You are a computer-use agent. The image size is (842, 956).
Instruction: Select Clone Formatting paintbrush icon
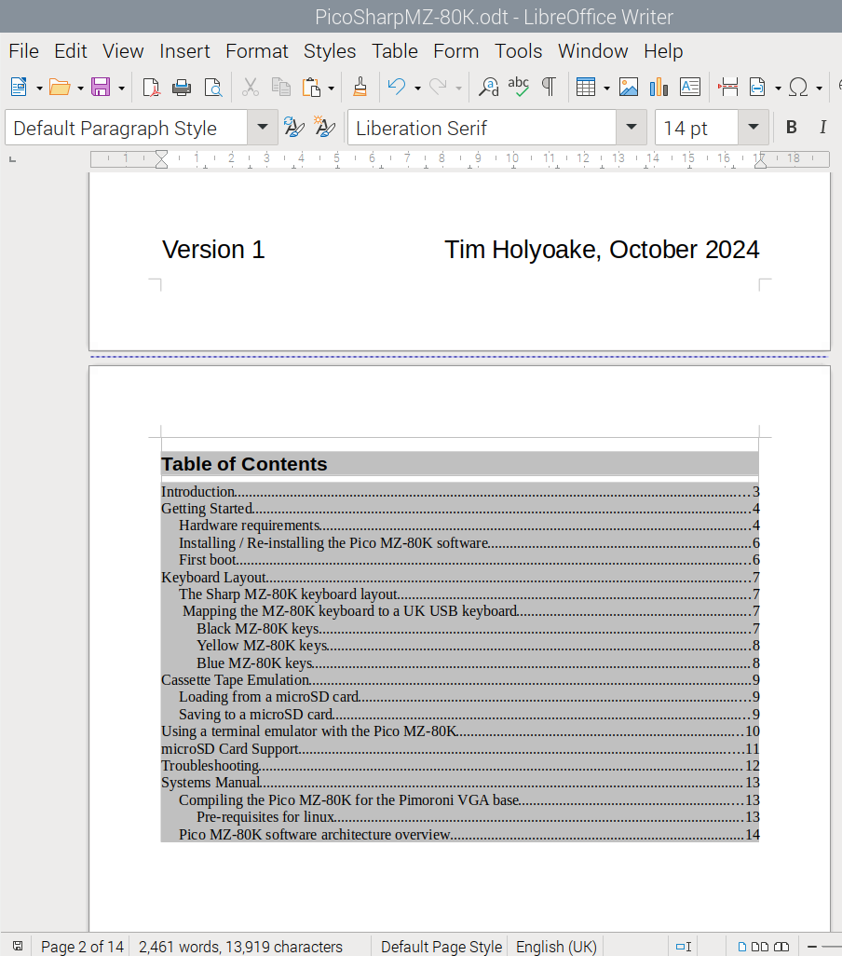point(360,88)
